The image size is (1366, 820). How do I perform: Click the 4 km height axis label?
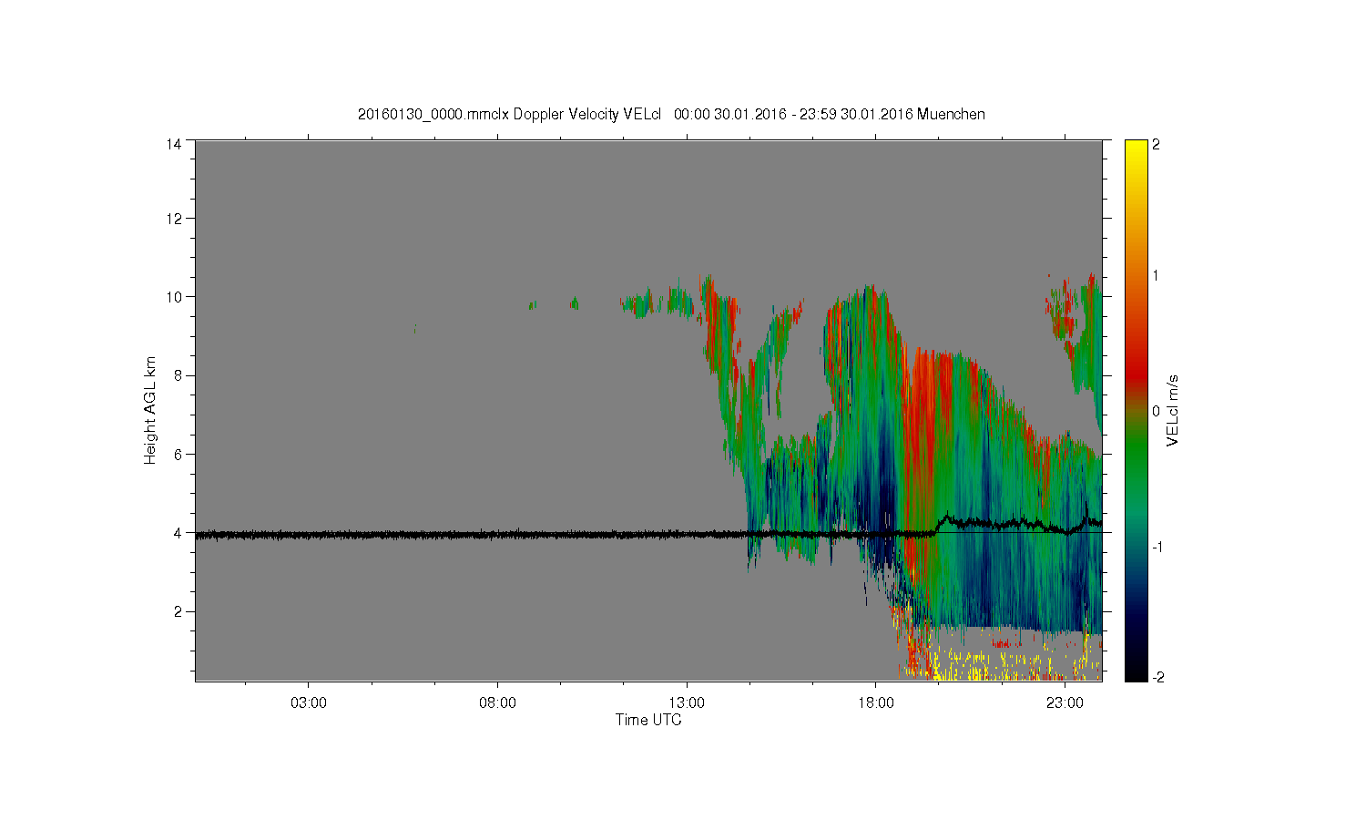[x=176, y=533]
